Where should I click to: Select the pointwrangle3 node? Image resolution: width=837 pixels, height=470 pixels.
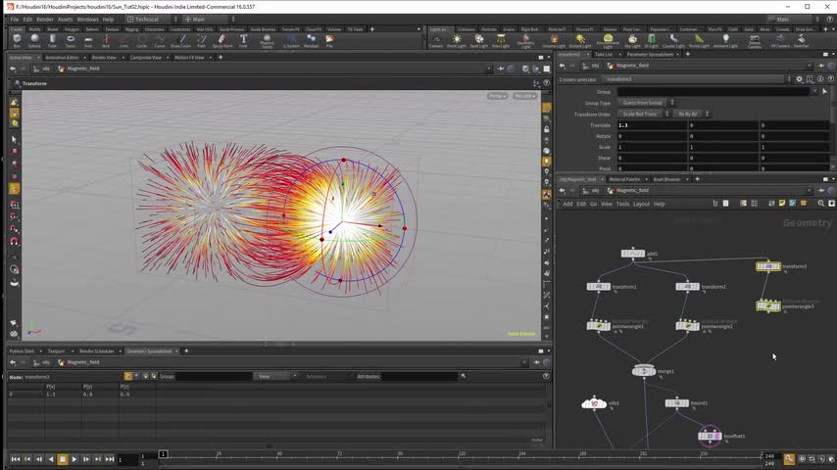click(x=768, y=306)
